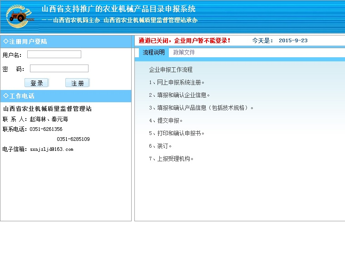This screenshot has width=345, height=259.
Task: Click step 5 打印和确认申报书
Action: [x=177, y=134]
